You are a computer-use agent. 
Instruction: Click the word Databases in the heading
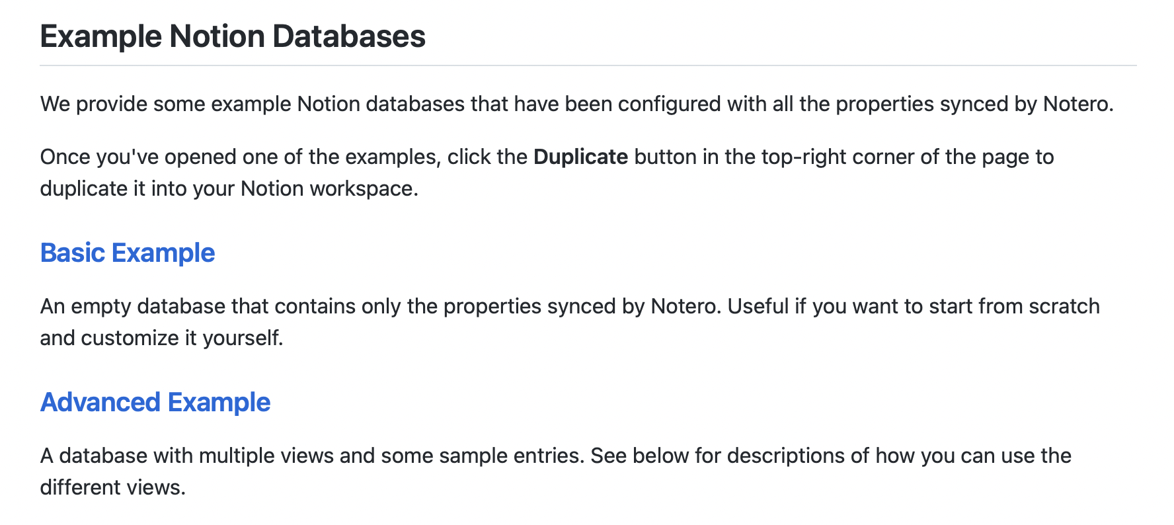(349, 36)
